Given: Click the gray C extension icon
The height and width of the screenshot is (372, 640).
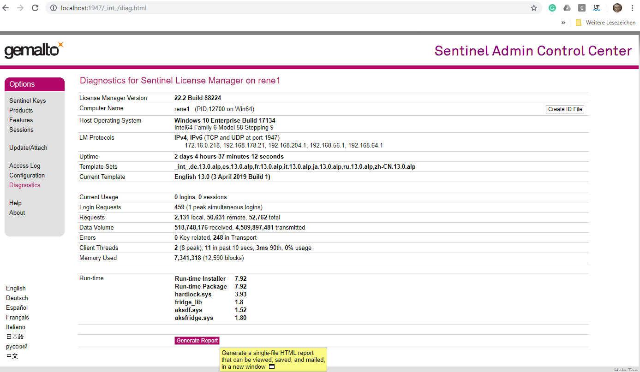Looking at the screenshot, I should coord(582,8).
